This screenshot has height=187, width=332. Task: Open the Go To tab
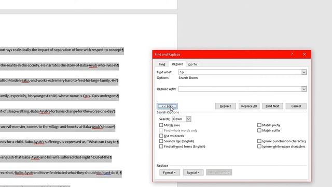(x=192, y=64)
